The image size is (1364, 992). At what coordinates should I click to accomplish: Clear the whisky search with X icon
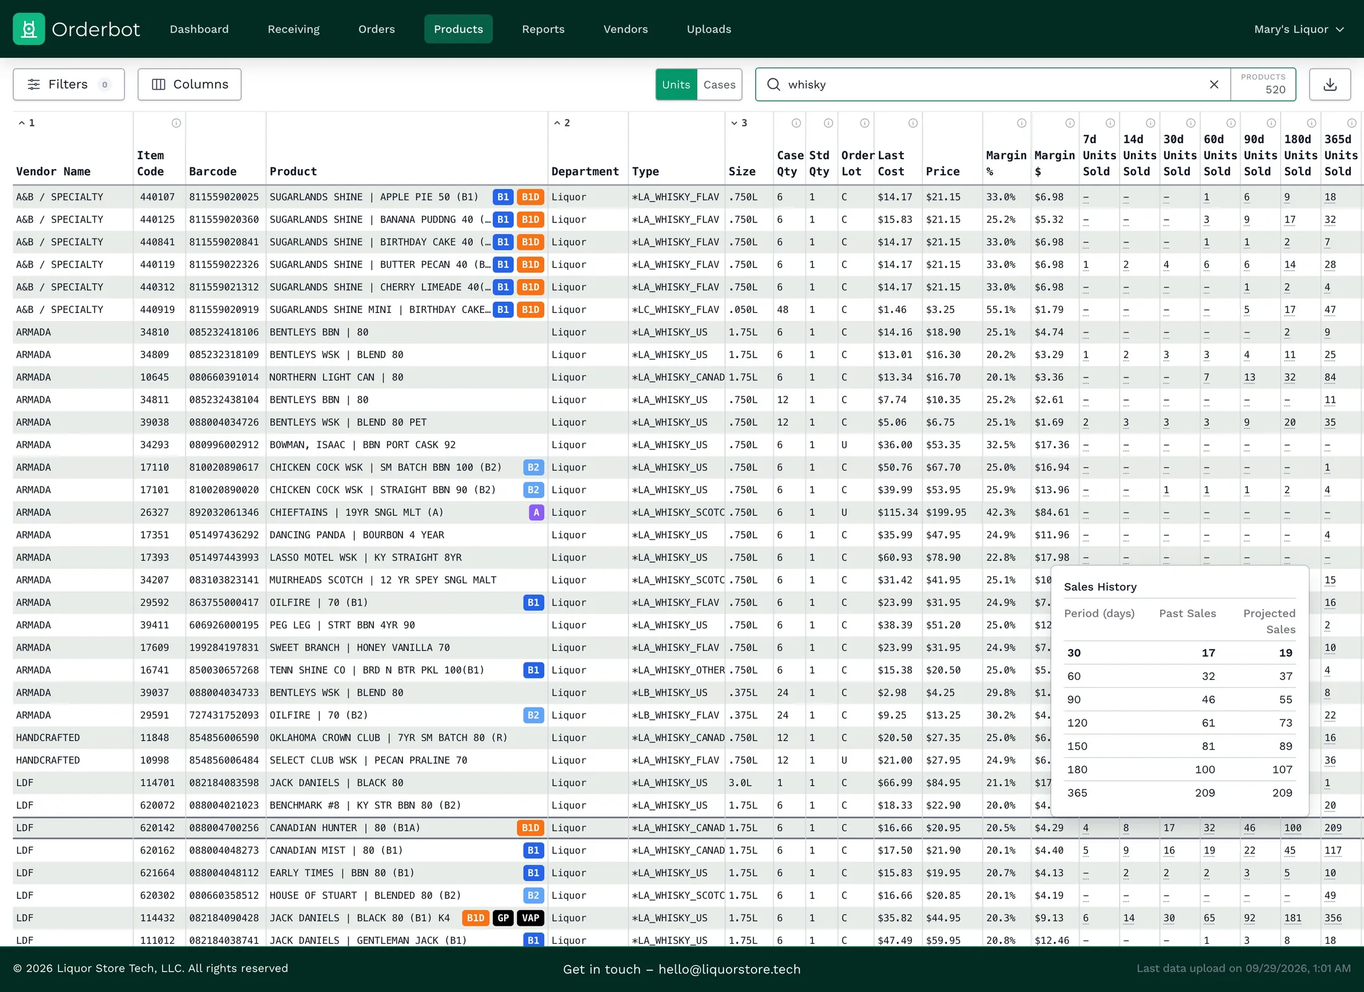1214,84
